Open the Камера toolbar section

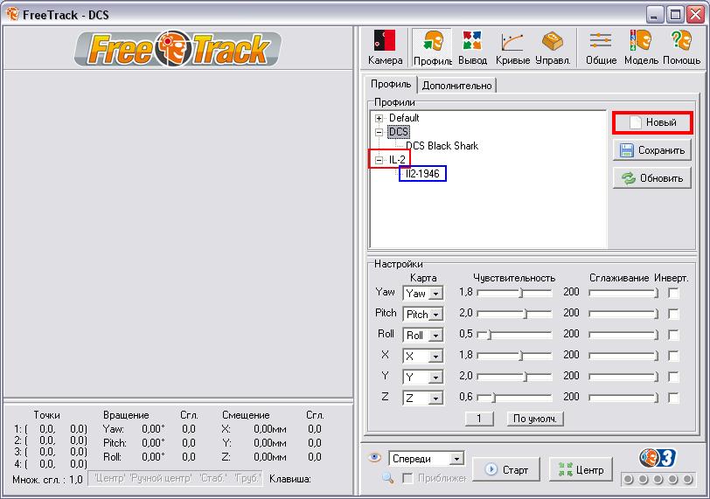(x=385, y=48)
